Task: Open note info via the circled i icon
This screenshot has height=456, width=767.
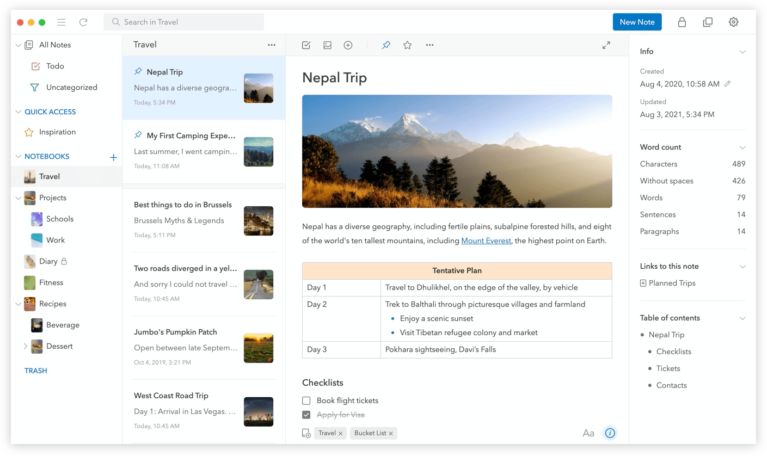Action: (x=610, y=433)
